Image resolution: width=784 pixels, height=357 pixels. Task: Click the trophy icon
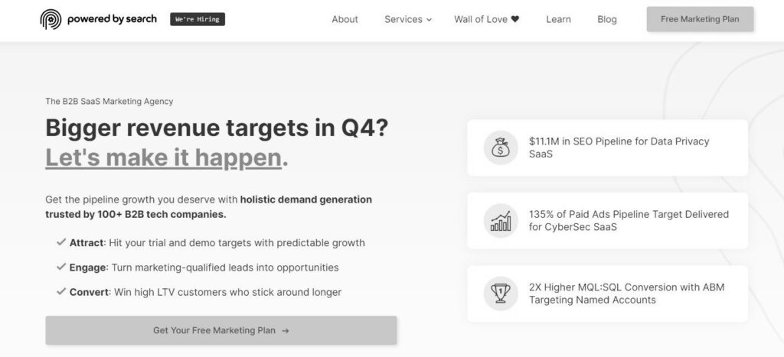[x=501, y=294]
